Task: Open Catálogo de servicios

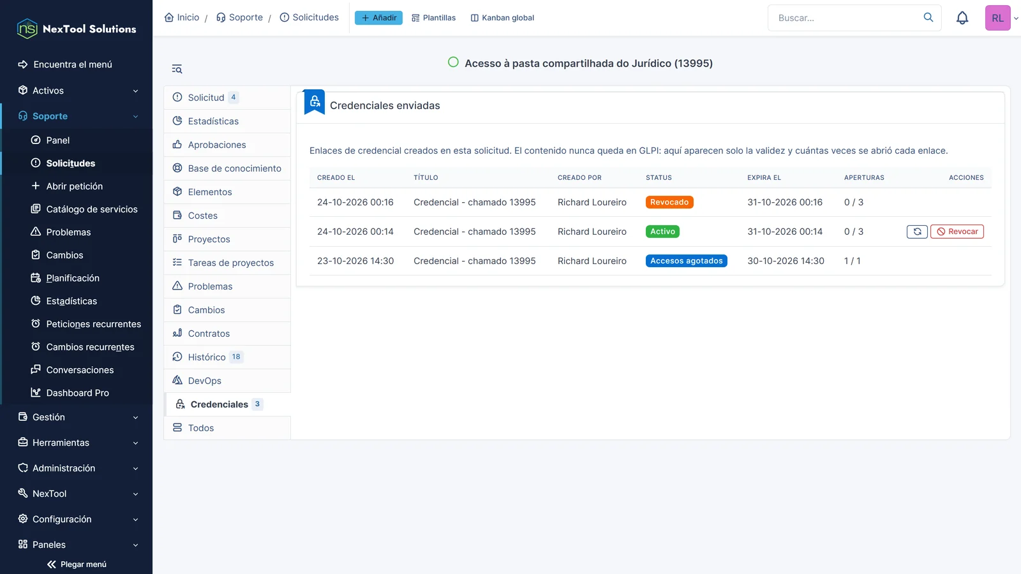Action: click(x=77, y=209)
